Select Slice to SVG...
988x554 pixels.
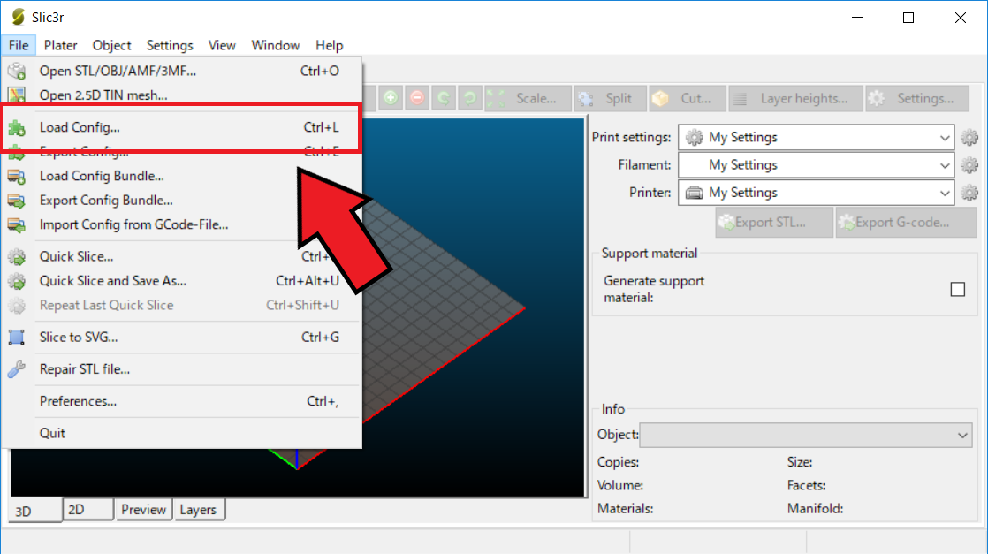tap(181, 338)
